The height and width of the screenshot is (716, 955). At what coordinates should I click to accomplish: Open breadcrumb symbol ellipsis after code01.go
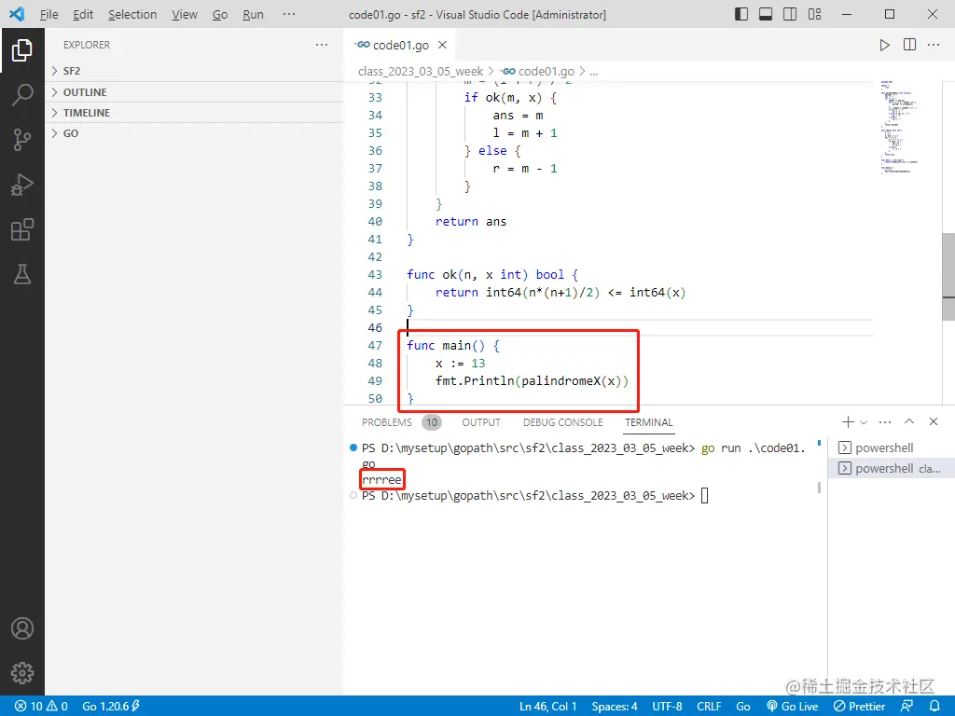click(594, 71)
